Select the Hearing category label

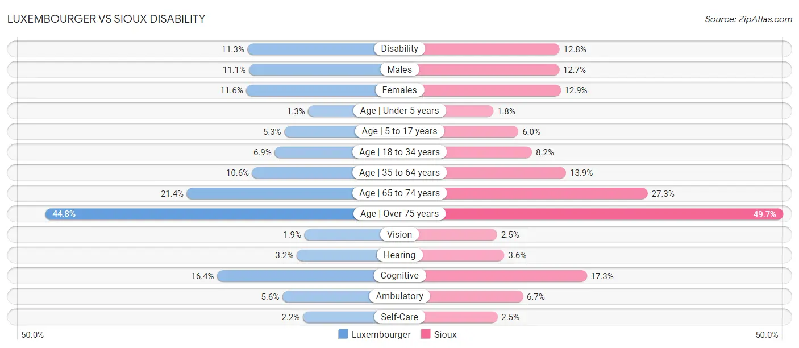[399, 255]
